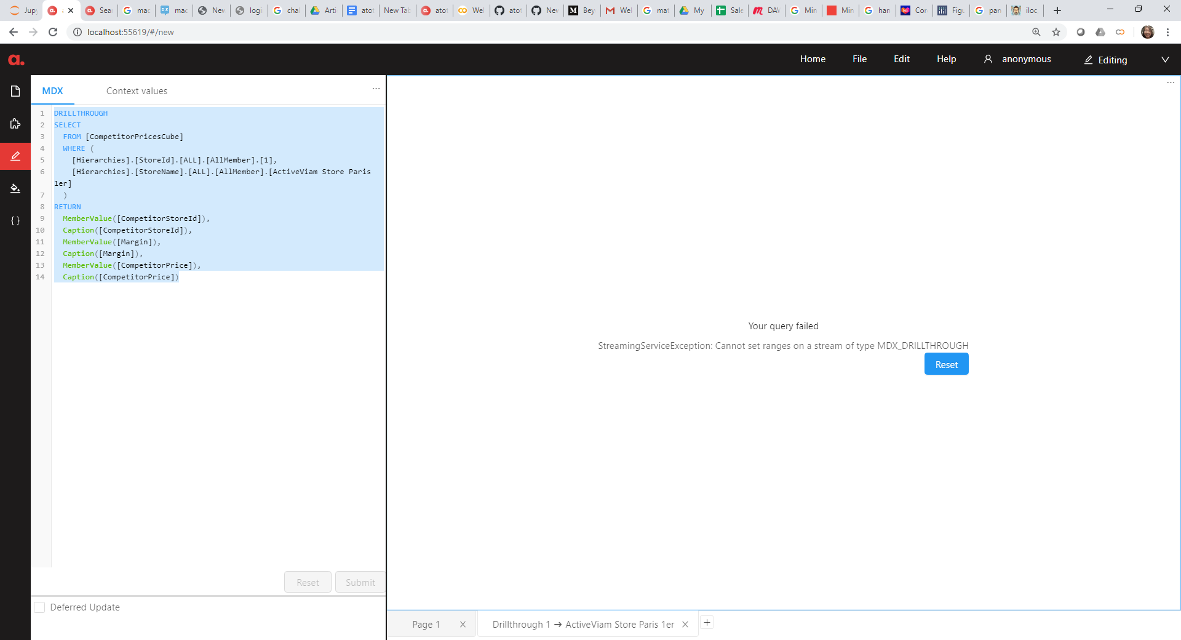
Task: Open the dashboard ellipsis menu on the right
Action: (x=1171, y=82)
